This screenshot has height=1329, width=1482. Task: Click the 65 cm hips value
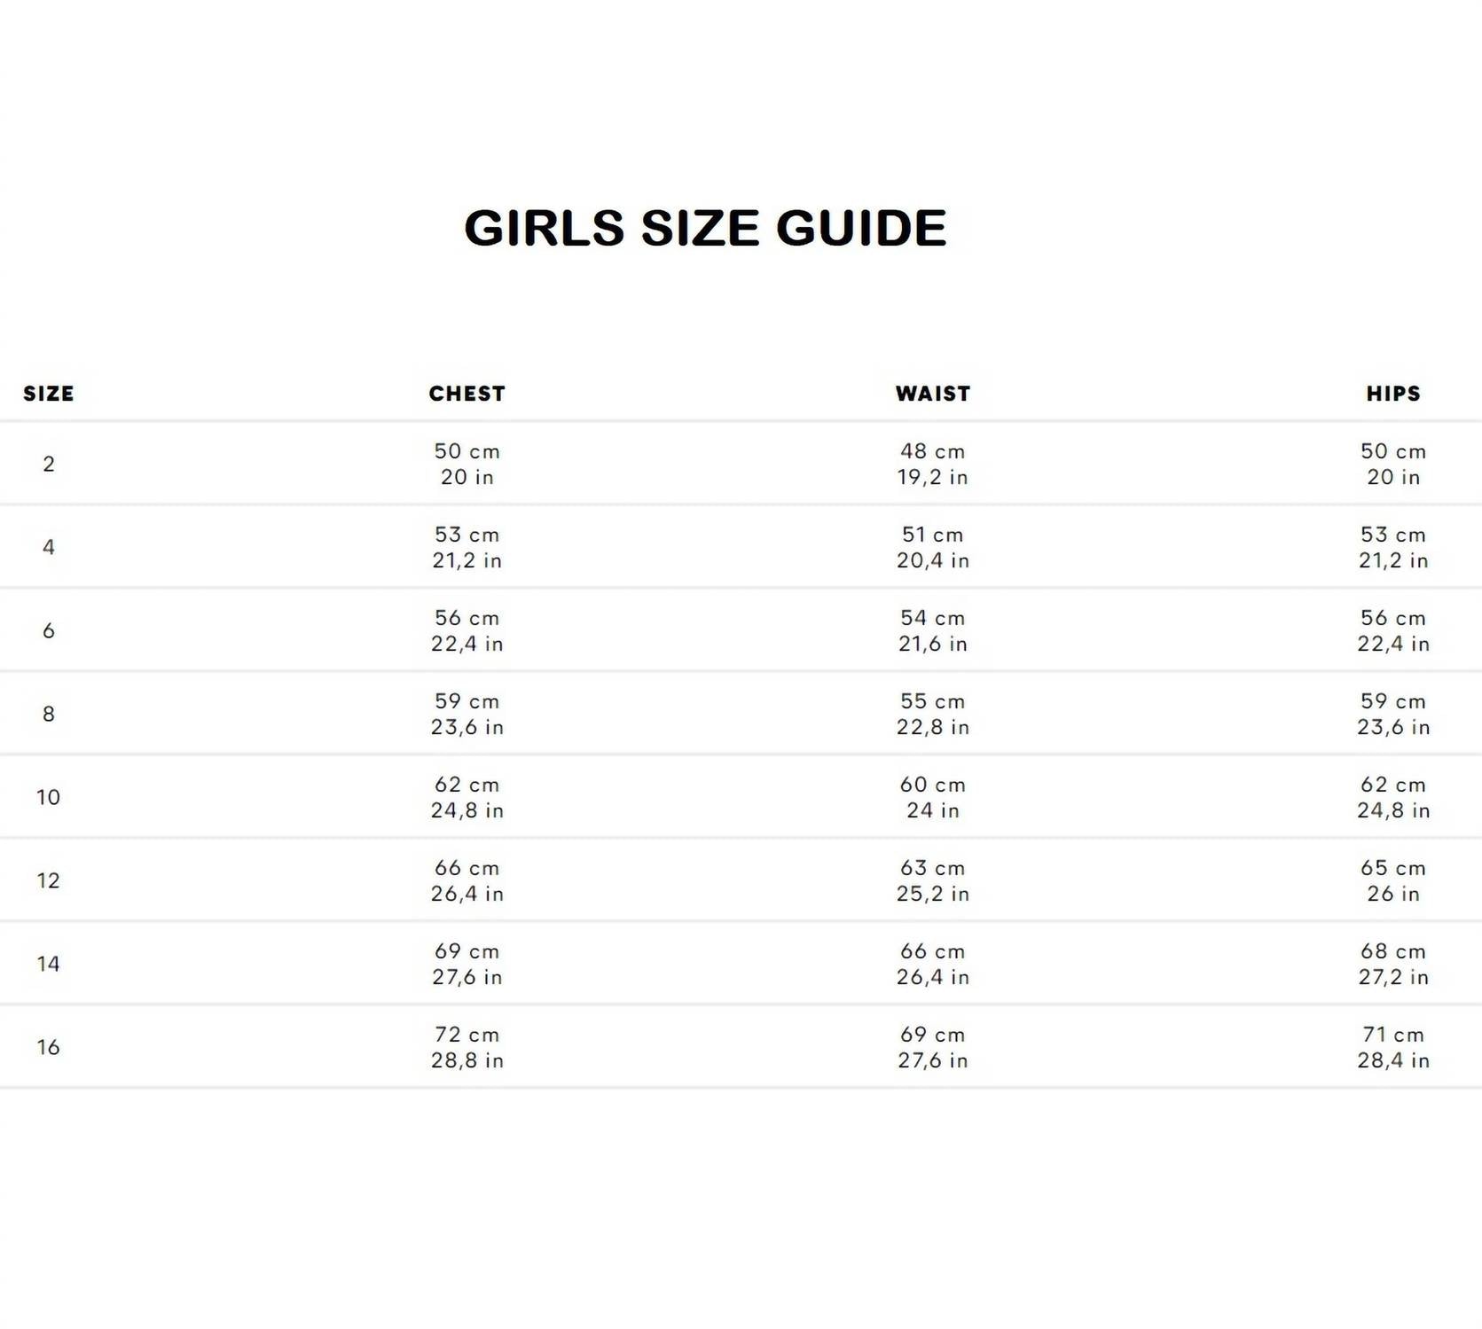click(1392, 868)
